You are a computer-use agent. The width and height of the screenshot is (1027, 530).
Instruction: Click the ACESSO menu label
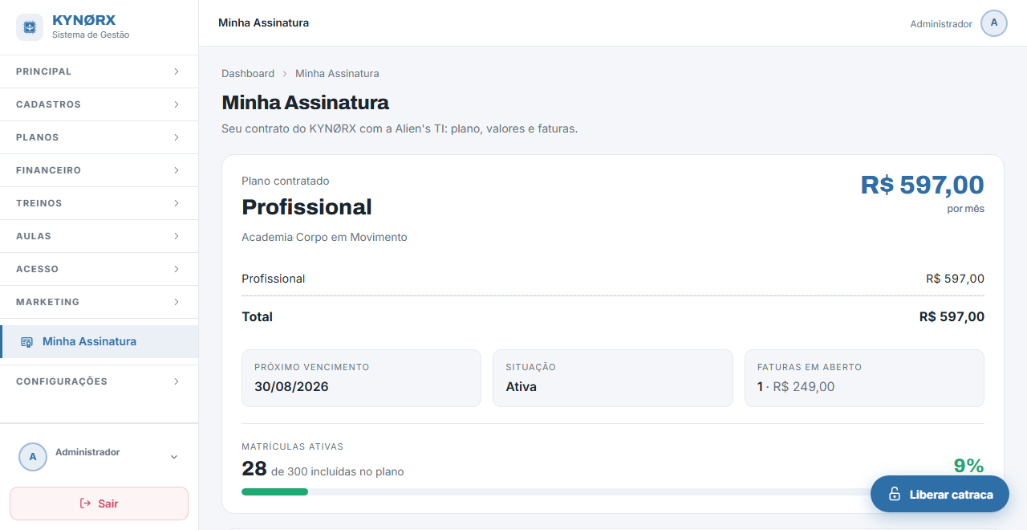coord(38,269)
